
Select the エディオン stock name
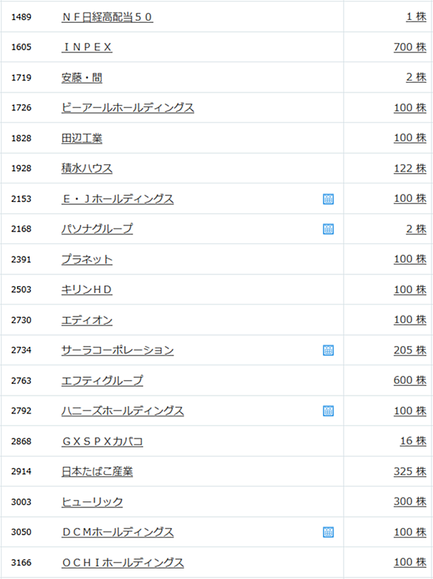point(86,319)
